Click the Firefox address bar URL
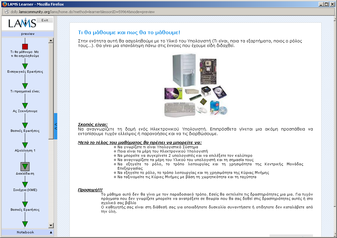The image size is (337, 238). point(83,12)
